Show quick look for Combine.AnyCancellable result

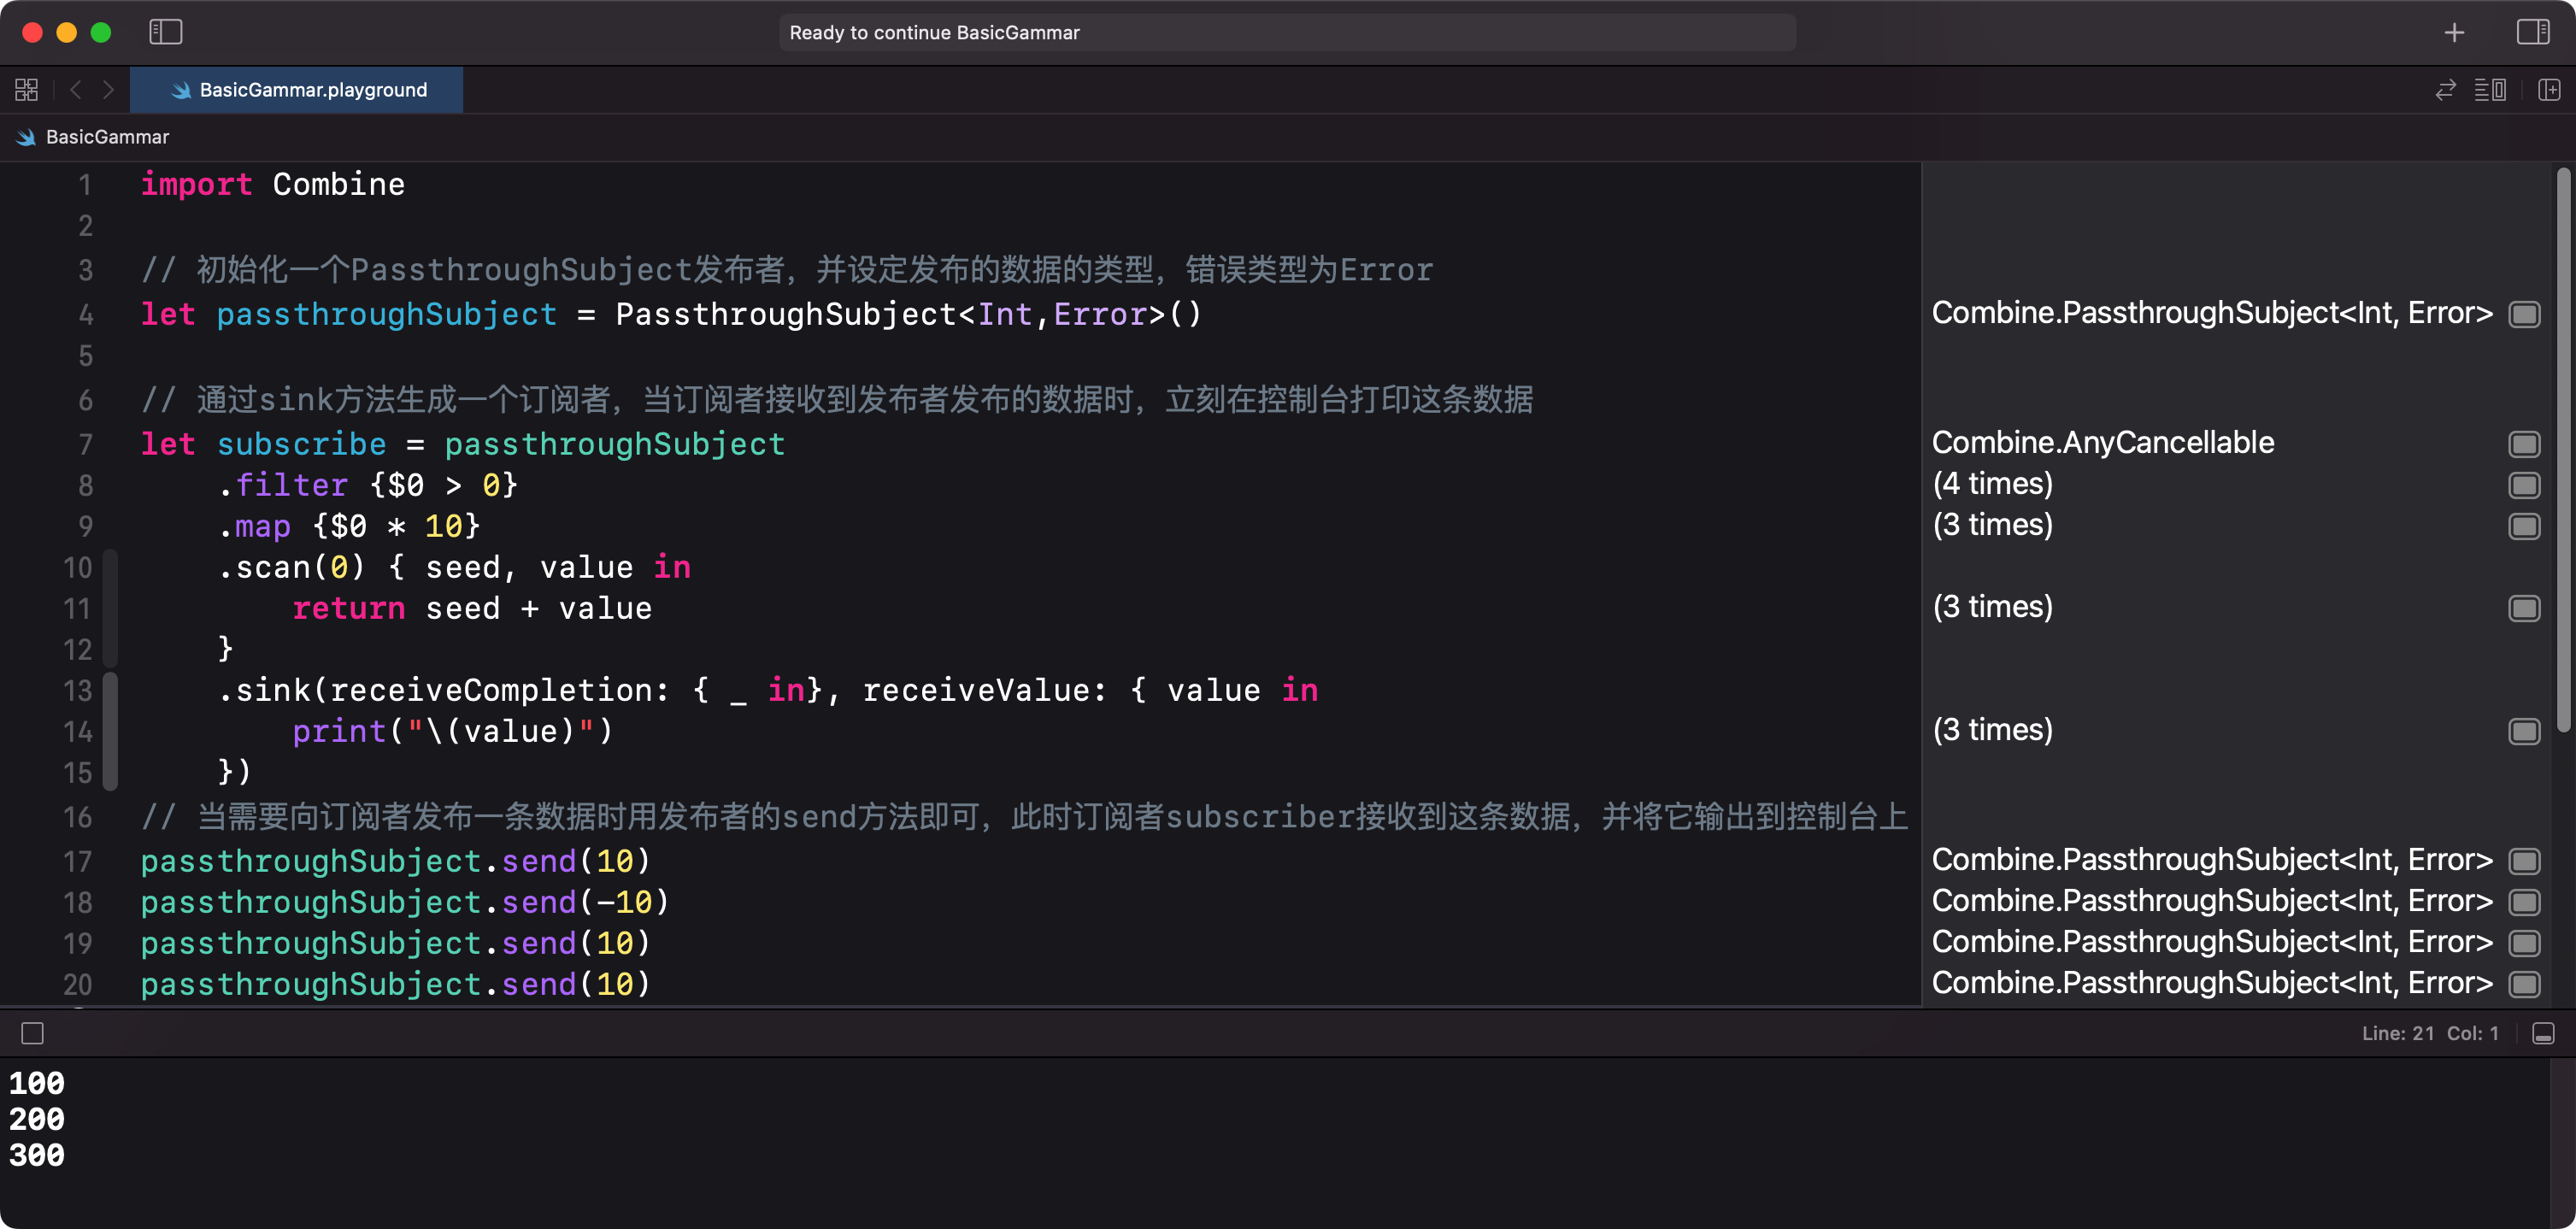click(x=2524, y=444)
